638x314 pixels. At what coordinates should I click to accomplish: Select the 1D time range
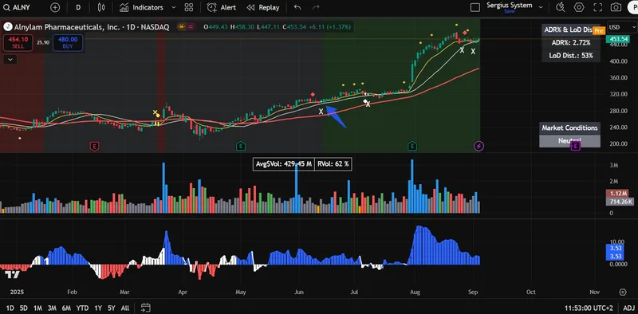[x=10, y=308]
